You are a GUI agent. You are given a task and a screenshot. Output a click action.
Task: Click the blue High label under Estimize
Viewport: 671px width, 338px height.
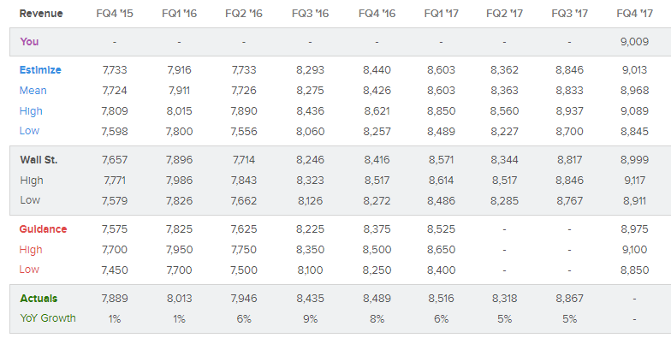(31, 111)
